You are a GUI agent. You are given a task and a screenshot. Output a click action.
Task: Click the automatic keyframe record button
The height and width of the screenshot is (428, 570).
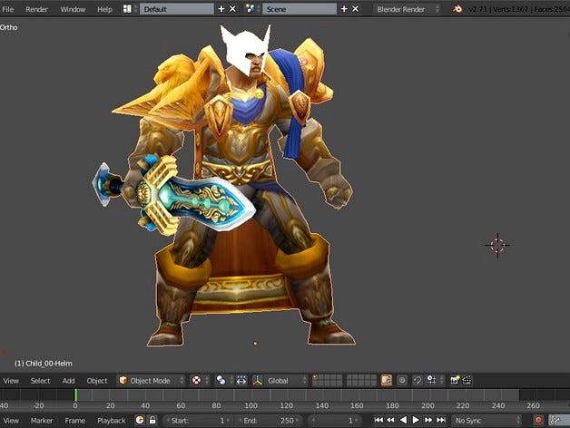(x=537, y=421)
